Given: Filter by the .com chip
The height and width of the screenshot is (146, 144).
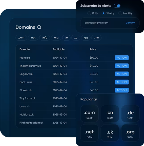Looking at the screenshot, I should point(21,38).
